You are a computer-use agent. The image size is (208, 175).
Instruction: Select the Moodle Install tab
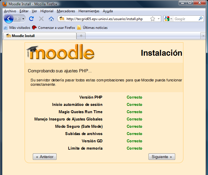click(x=40, y=36)
